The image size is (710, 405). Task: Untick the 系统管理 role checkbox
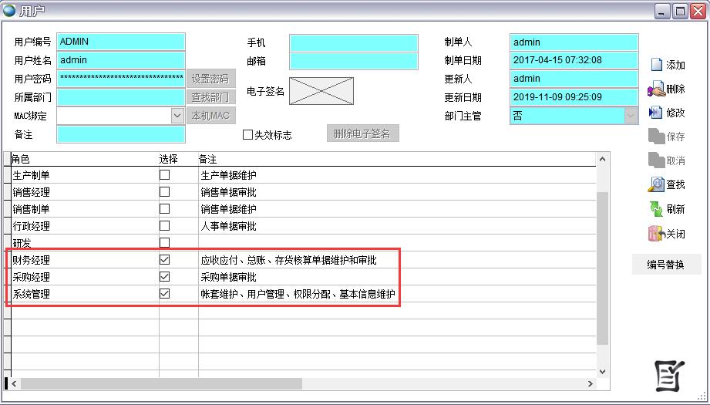click(164, 294)
